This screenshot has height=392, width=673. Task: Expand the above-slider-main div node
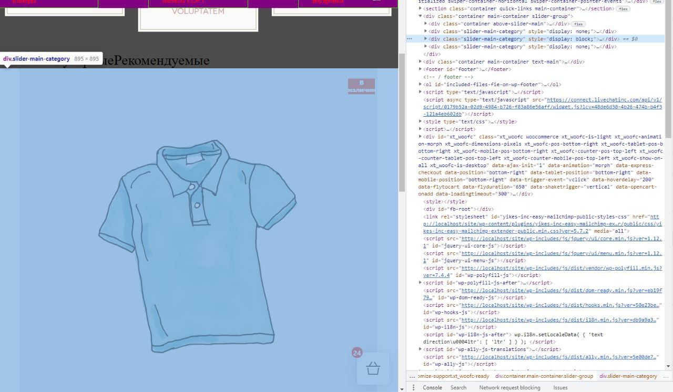pyautogui.click(x=426, y=24)
